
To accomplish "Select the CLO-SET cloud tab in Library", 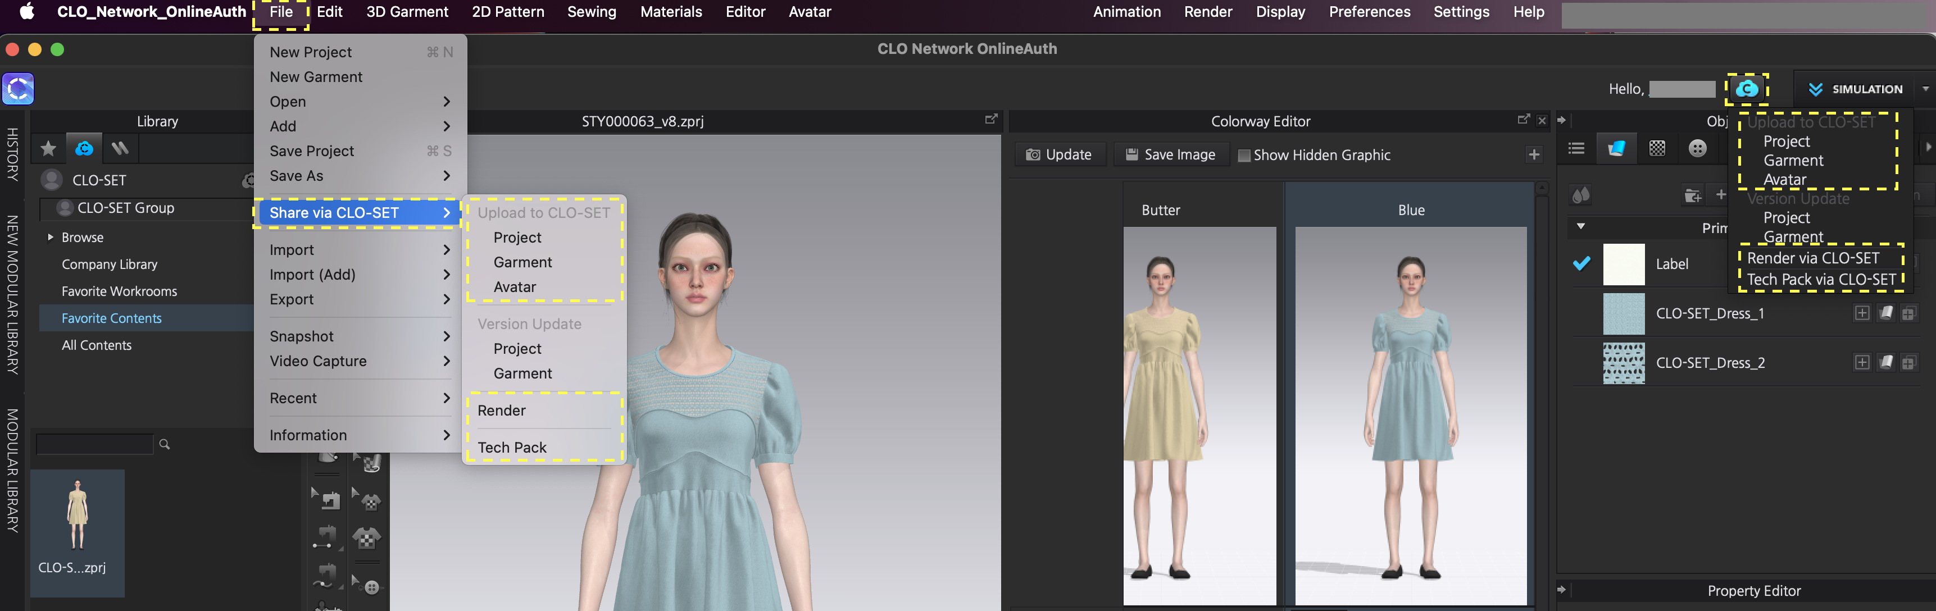I will [x=84, y=148].
